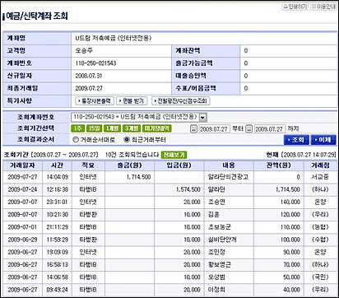339x298 pixels.
Task: Click the 통장사본출력 button
Action: [95, 101]
